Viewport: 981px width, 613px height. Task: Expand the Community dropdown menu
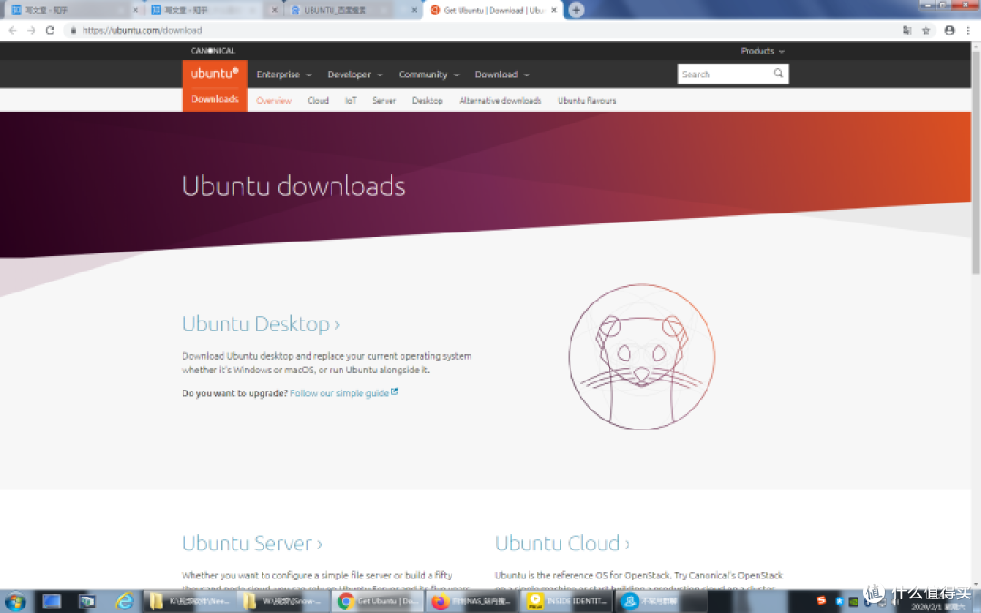(x=429, y=74)
